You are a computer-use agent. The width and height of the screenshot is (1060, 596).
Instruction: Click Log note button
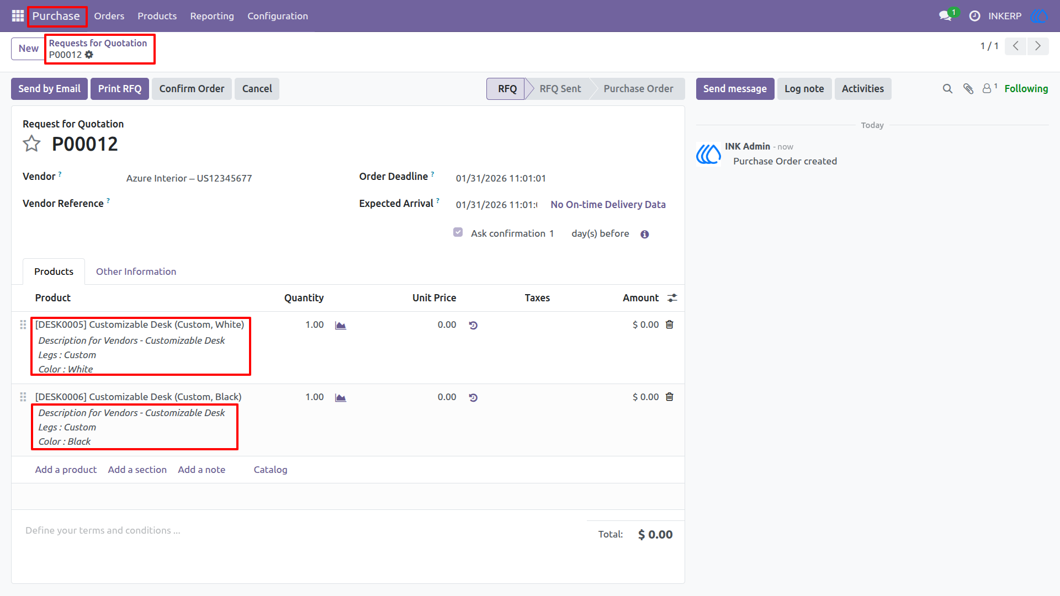coord(804,89)
